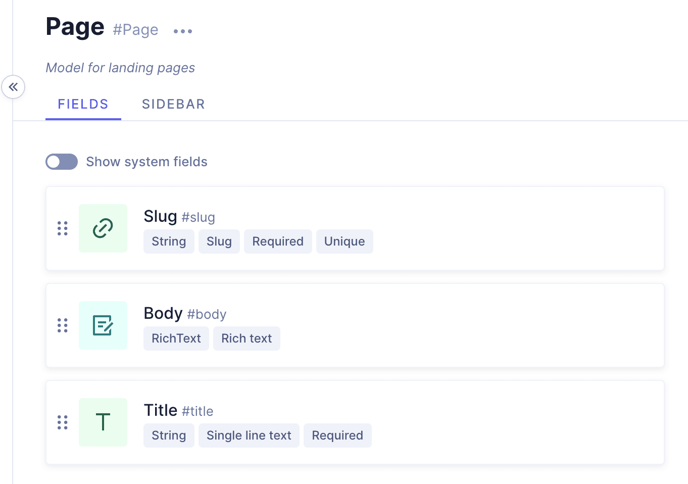688x484 pixels.
Task: Click the #Page identifier label
Action: click(135, 30)
